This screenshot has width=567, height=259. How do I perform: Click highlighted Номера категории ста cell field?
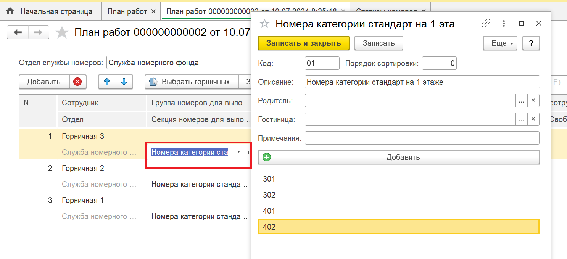coord(190,152)
